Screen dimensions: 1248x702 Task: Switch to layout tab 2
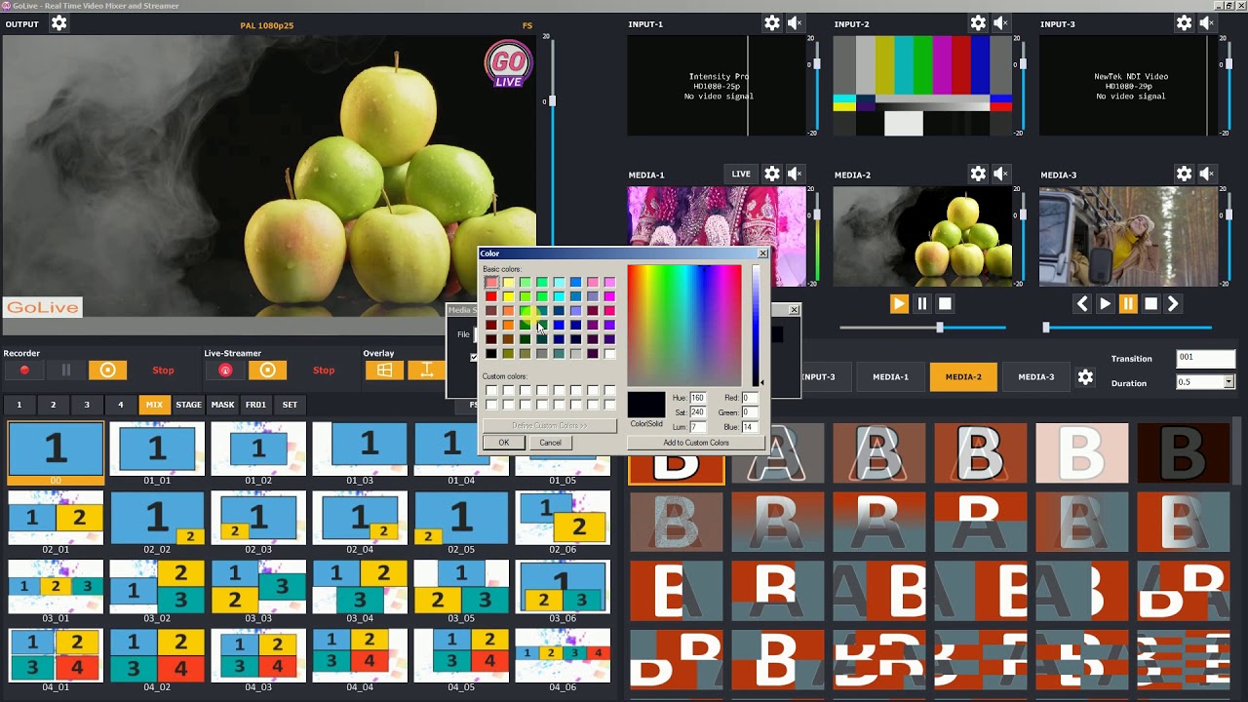53,405
